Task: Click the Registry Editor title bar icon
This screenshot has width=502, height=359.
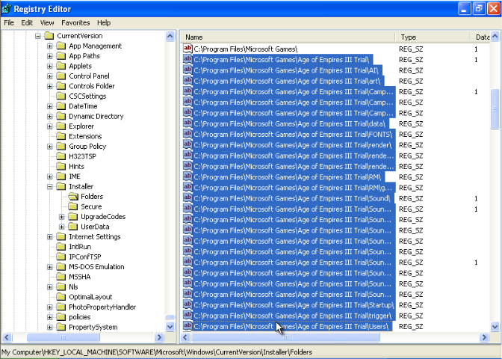Action: tap(7, 9)
